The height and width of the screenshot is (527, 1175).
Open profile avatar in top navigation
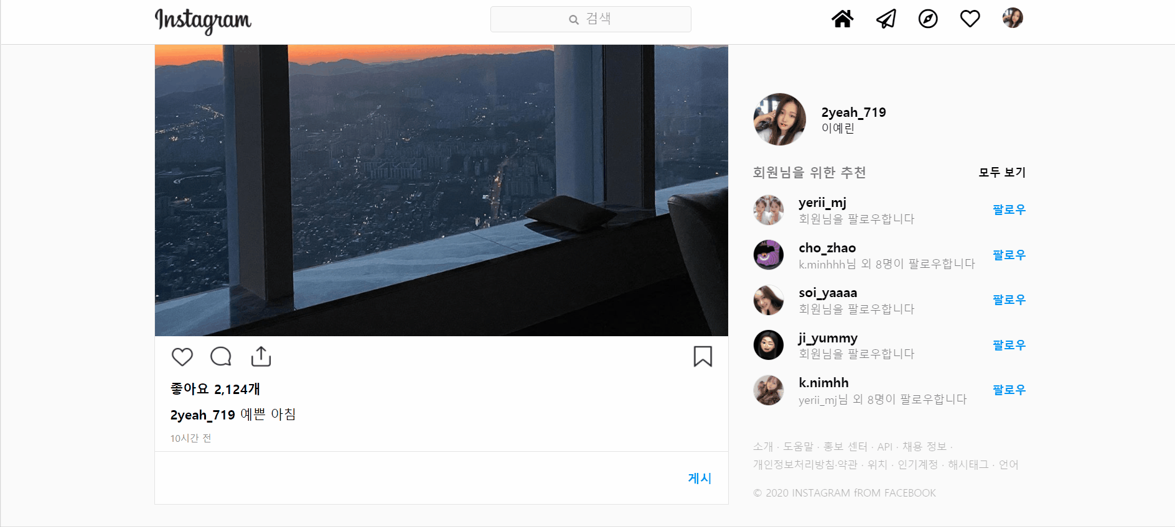tap(1013, 18)
